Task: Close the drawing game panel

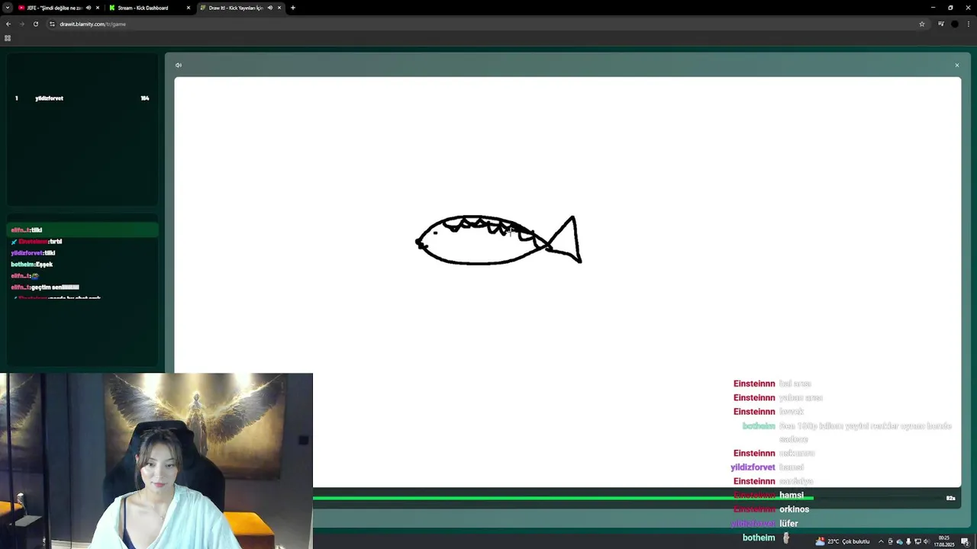Action: tap(956, 65)
